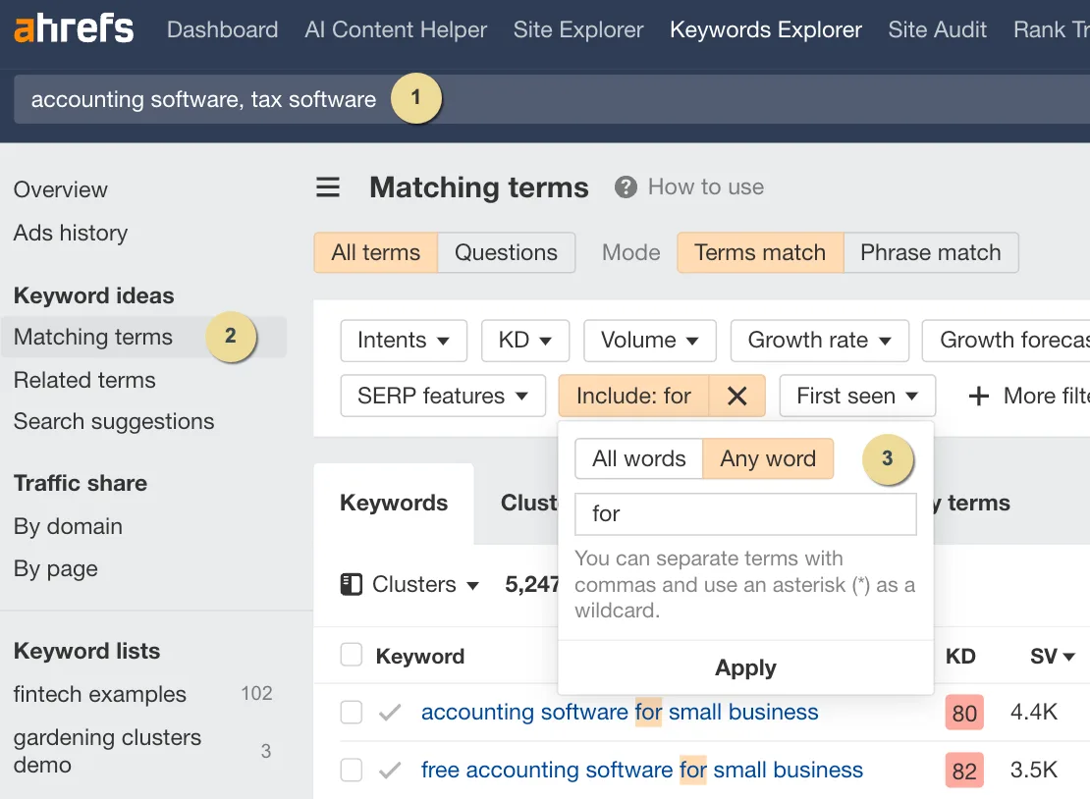Sort by SV column arrow
Screen dimensions: 1090x799
coord(1069,657)
